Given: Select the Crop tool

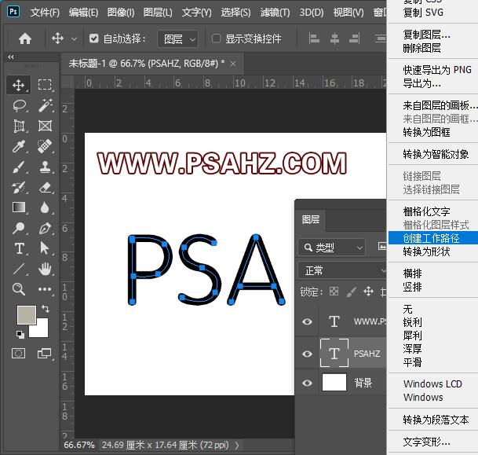Looking at the screenshot, I should click(19, 126).
